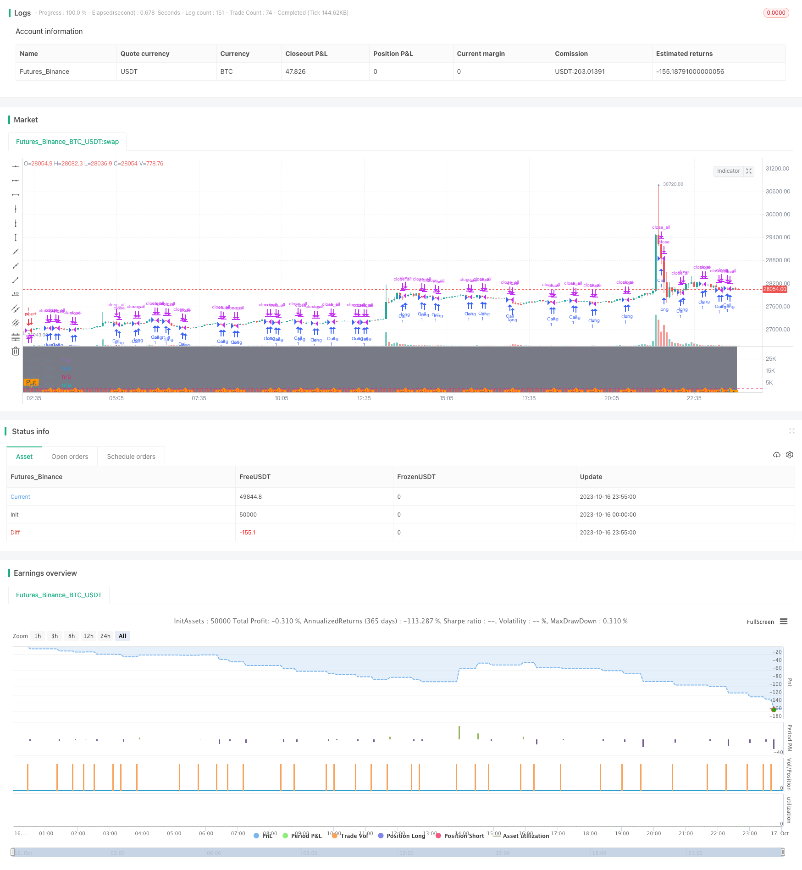
Task: Click the chart fullscreen expand icon beside Indicator
Action: click(x=749, y=171)
